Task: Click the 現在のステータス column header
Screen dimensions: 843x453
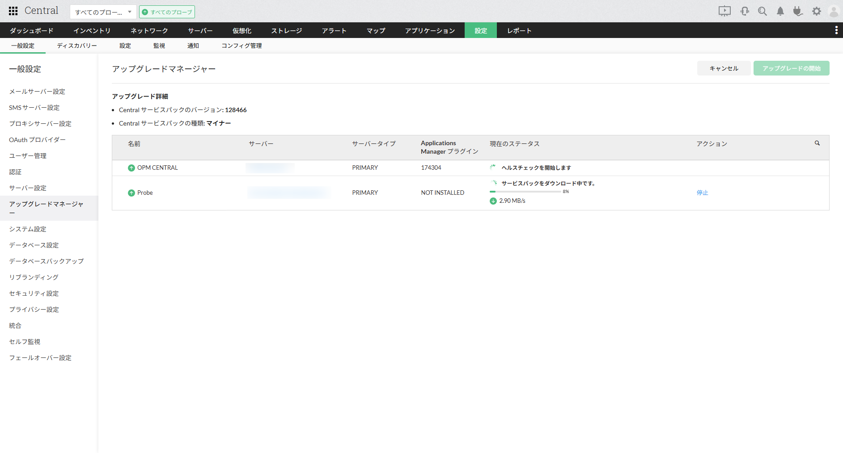Action: tap(515, 144)
